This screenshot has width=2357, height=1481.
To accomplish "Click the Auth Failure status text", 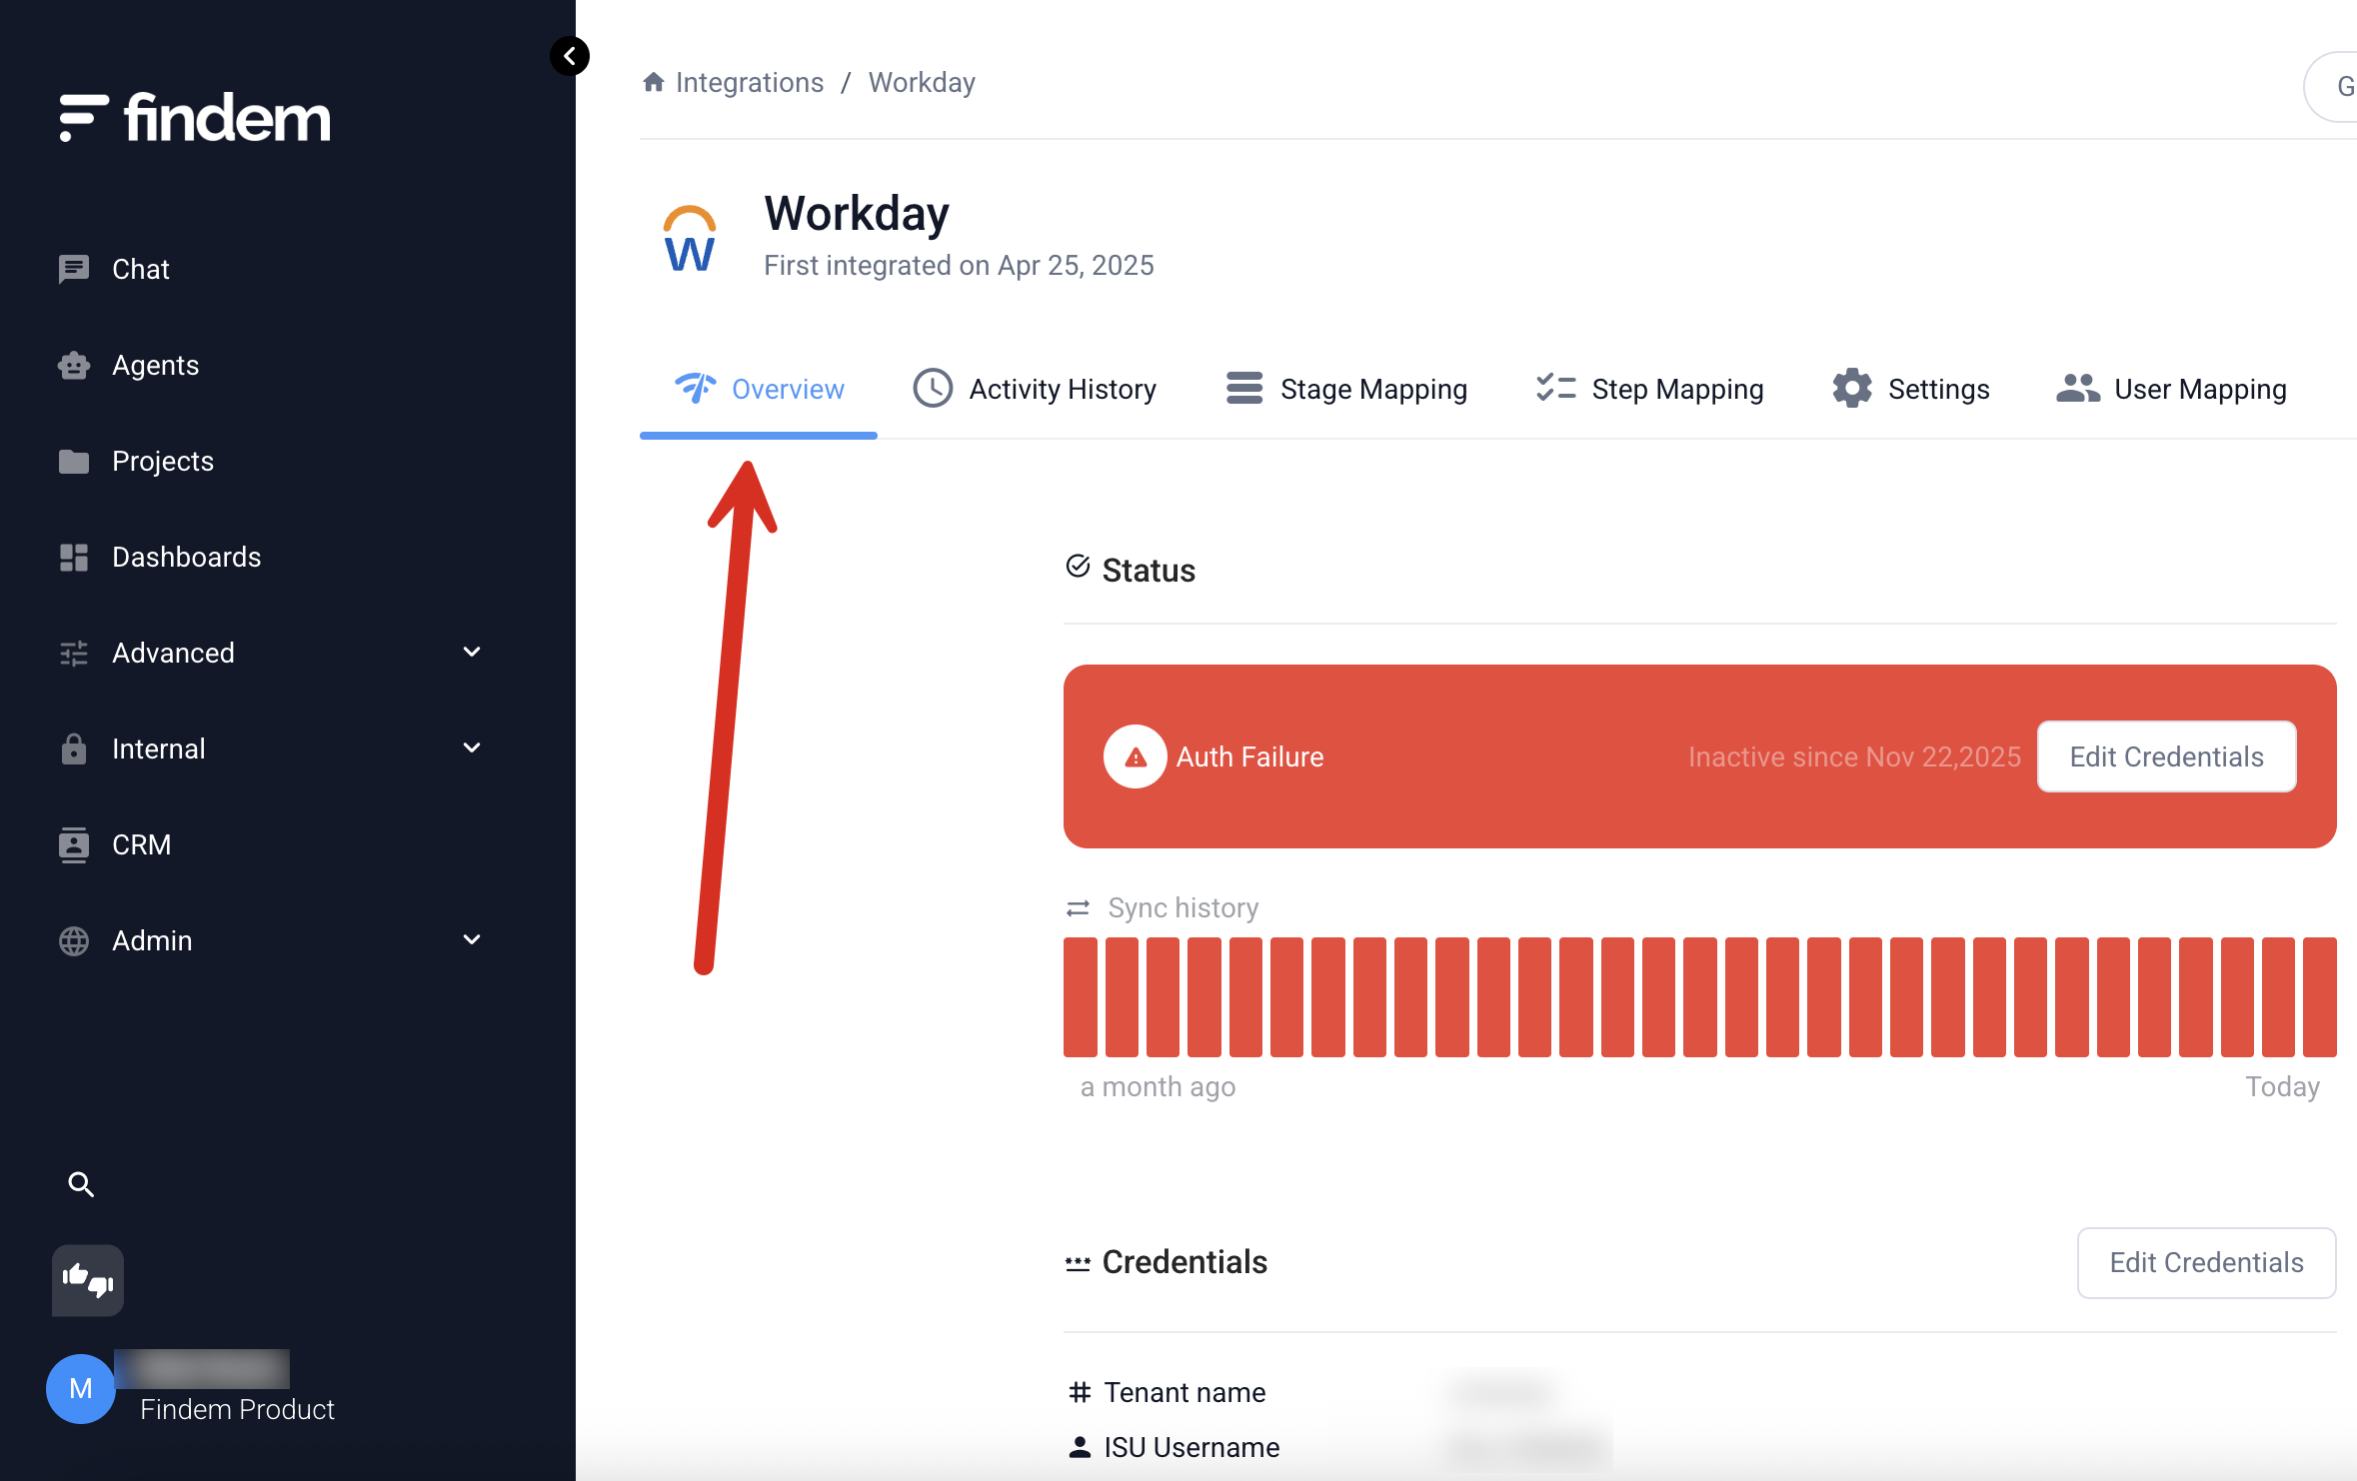I will [x=1249, y=756].
